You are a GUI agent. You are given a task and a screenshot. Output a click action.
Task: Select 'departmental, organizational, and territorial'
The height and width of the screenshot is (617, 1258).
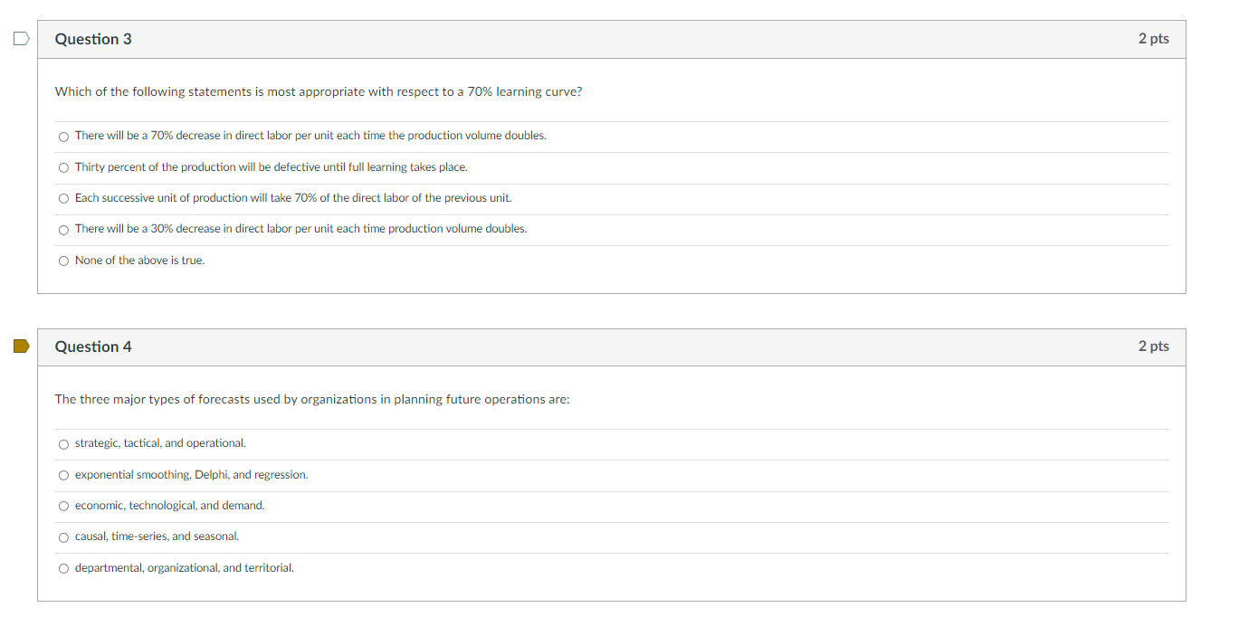coord(63,568)
